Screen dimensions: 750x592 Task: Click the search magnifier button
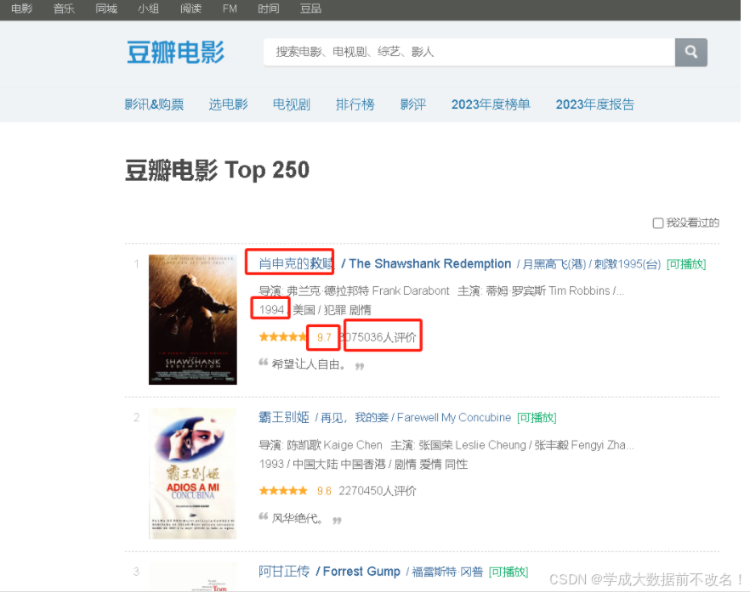click(690, 52)
